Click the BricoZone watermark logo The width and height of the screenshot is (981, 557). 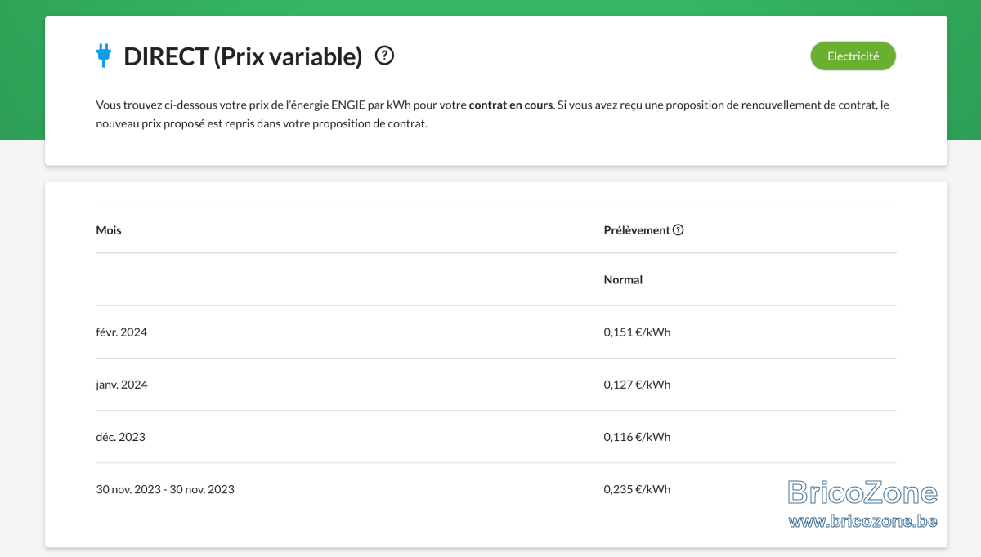pos(862,492)
